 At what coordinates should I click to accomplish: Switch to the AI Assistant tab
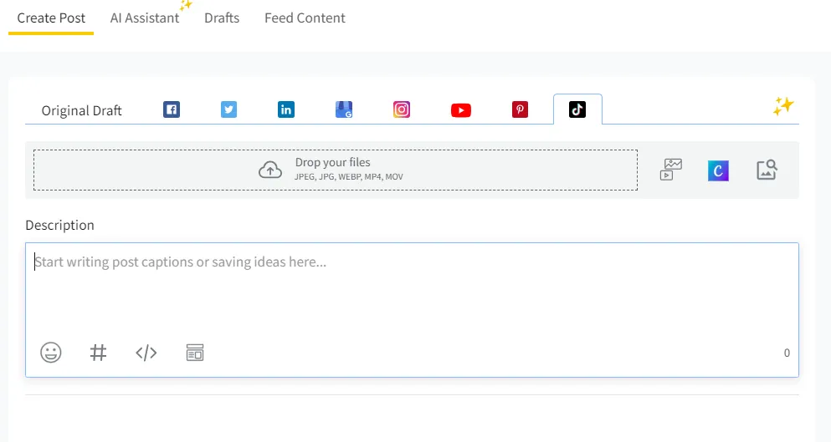click(x=145, y=18)
